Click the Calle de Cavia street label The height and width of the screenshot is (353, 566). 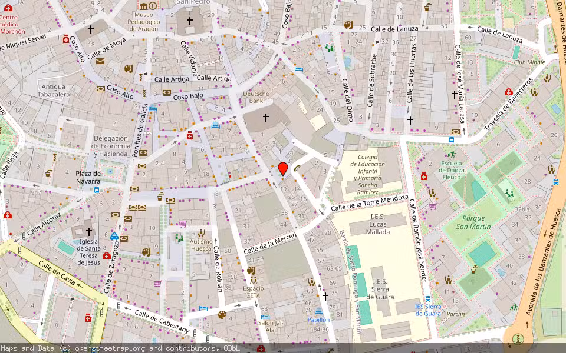tap(57, 274)
